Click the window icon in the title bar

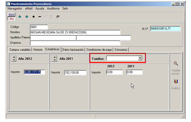(8, 4)
